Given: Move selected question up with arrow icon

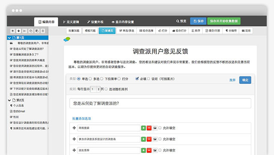Looking at the screenshot, I should pyautogui.click(x=12, y=31).
